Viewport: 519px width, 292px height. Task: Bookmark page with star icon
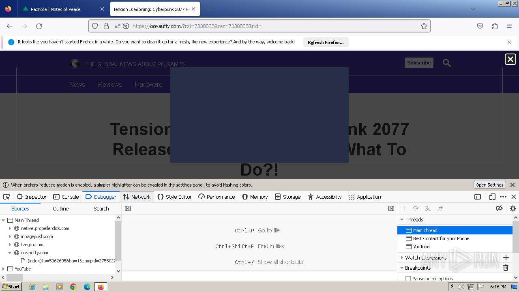click(424, 26)
